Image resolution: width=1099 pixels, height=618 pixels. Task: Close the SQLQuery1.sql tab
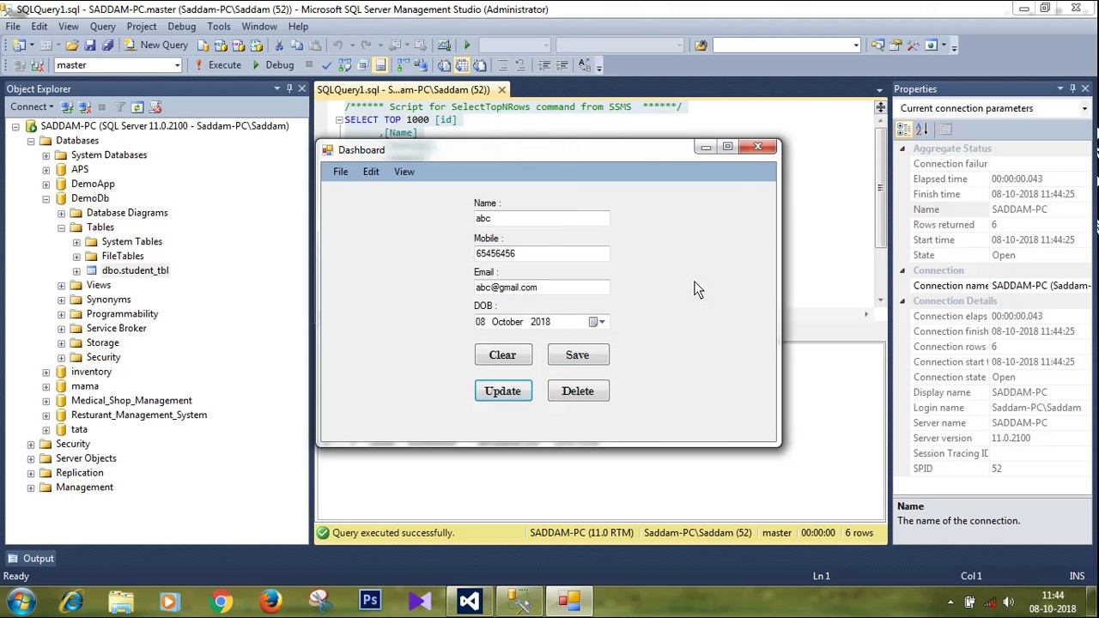click(x=502, y=89)
